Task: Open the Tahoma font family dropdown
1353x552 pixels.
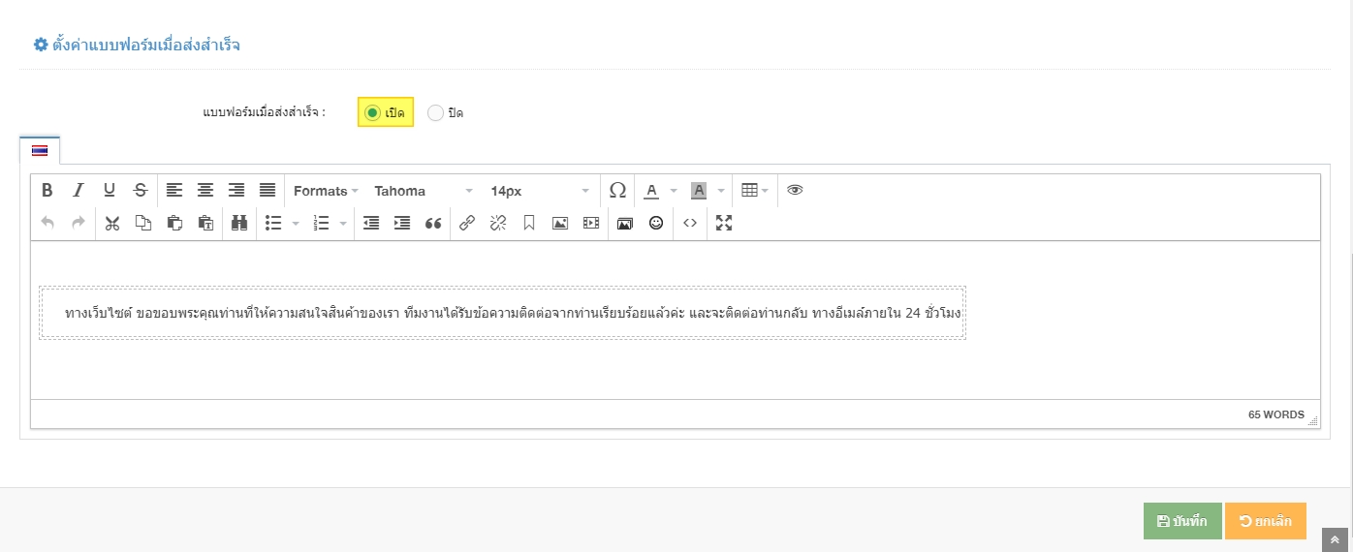Action: click(424, 191)
